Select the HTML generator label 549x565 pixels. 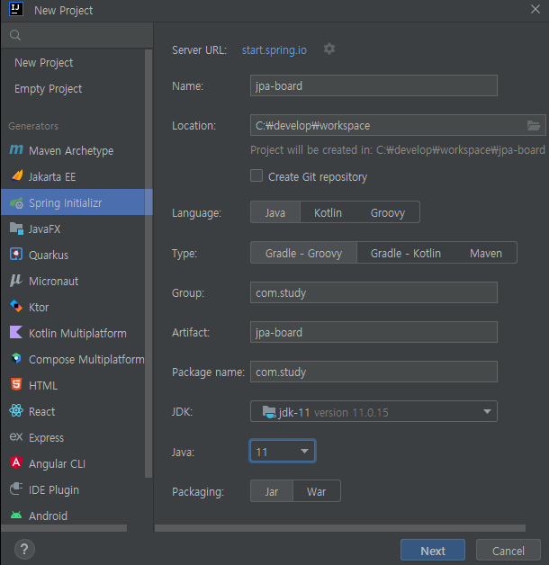pyautogui.click(x=43, y=386)
